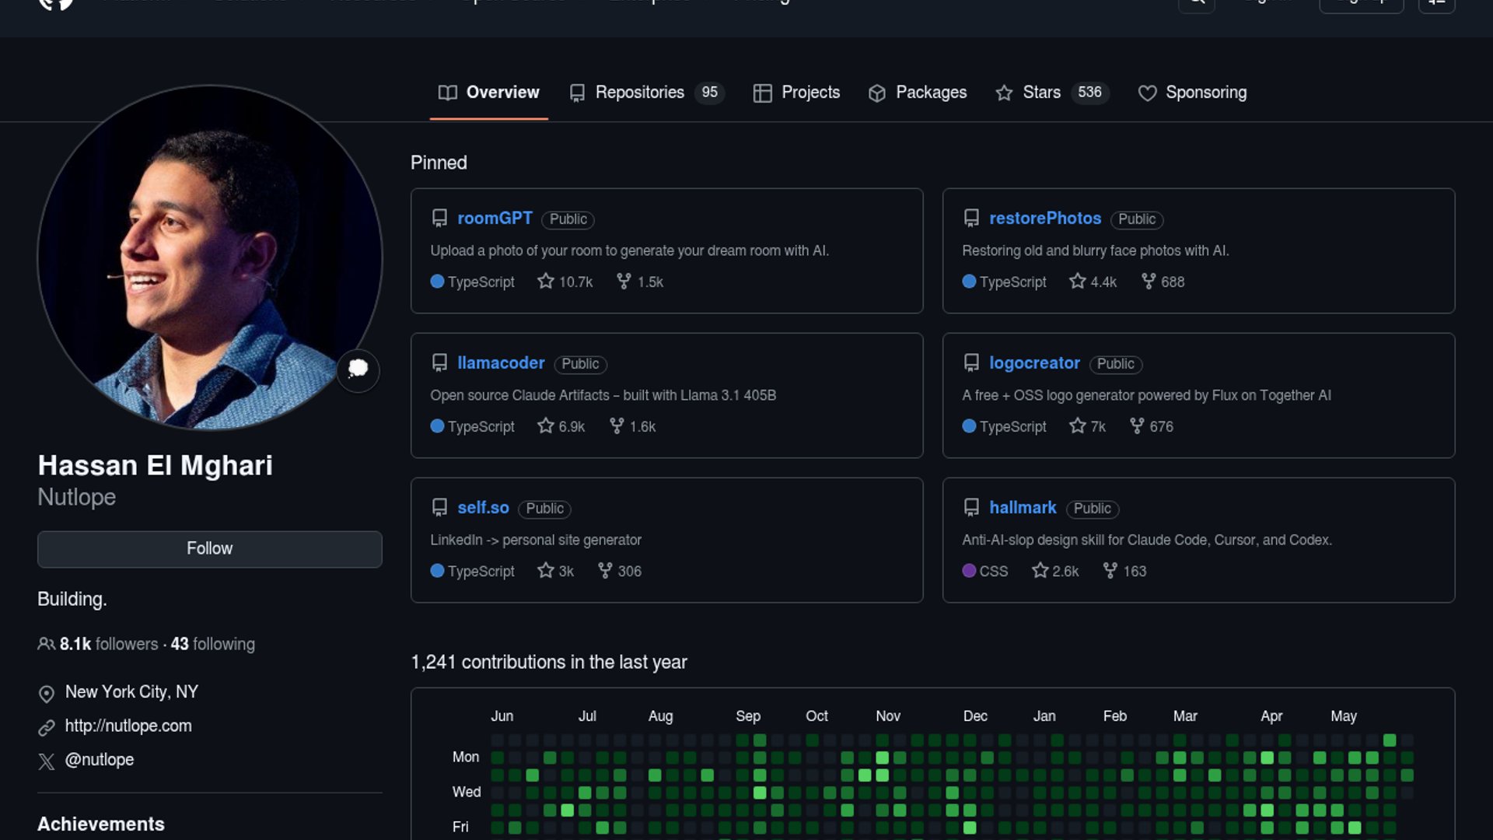The height and width of the screenshot is (840, 1493).
Task: Click the fork icon on hallmark card
Action: point(1110,570)
